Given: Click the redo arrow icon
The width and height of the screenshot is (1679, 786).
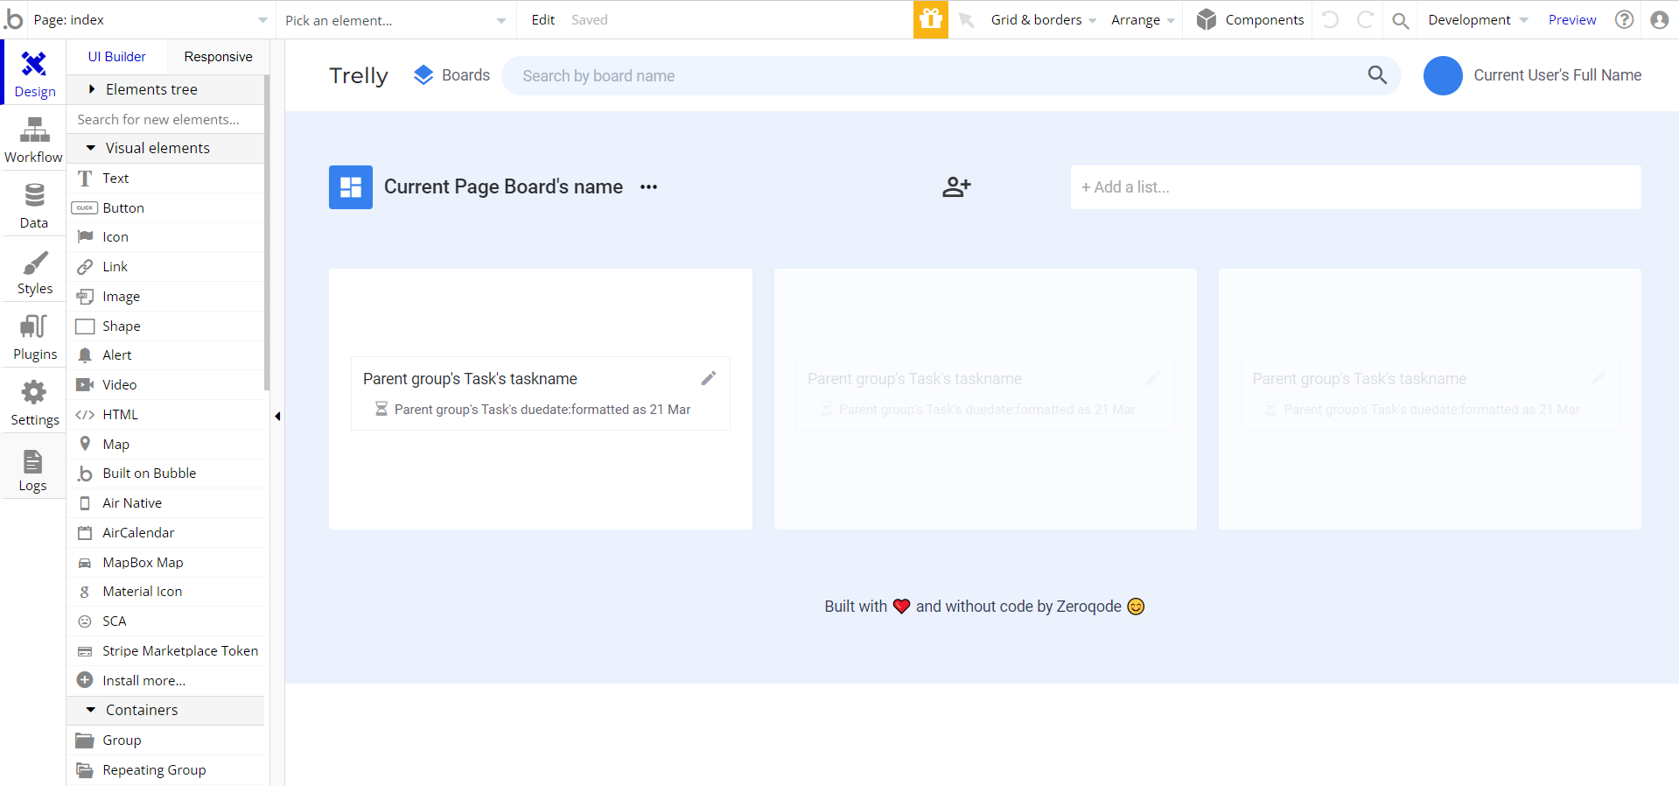Looking at the screenshot, I should click(1365, 19).
